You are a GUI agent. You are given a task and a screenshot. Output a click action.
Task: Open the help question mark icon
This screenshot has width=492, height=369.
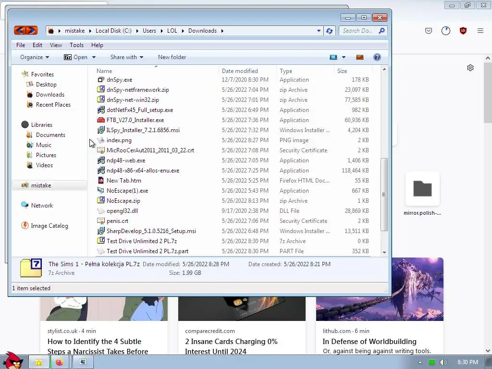tap(377, 57)
